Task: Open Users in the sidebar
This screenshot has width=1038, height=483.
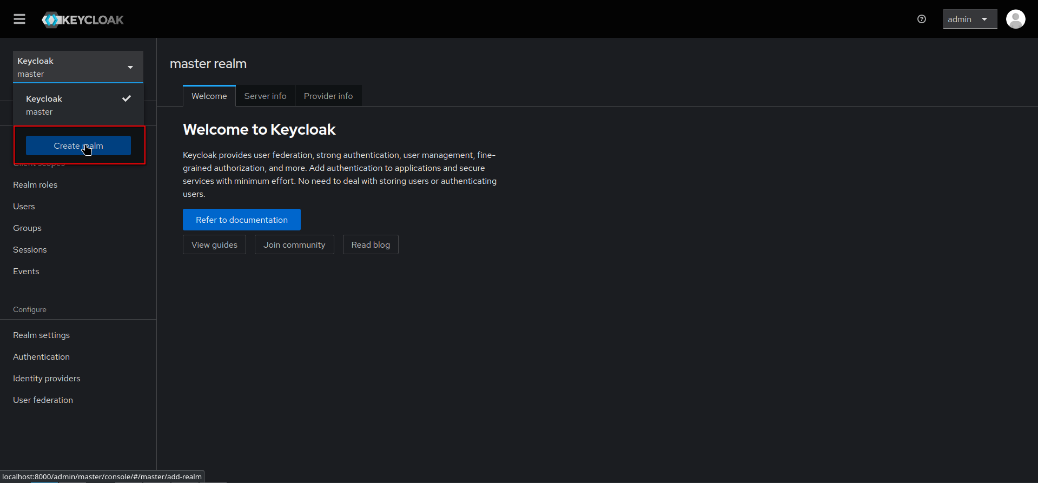Action: pyautogui.click(x=24, y=207)
